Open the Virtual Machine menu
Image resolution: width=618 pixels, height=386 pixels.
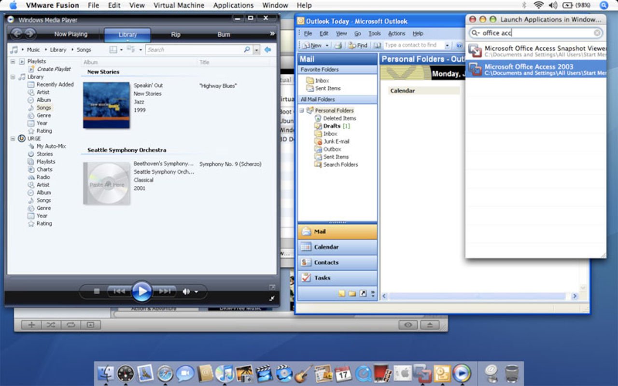179,5
